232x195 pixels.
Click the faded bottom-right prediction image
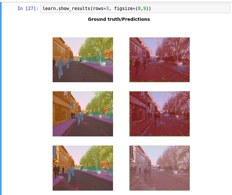(x=160, y=168)
